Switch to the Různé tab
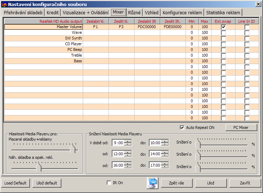 pyautogui.click(x=134, y=12)
